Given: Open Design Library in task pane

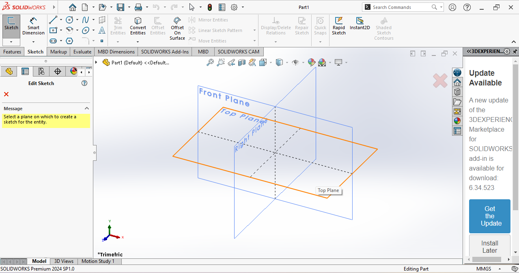Looking at the screenshot, I should [x=457, y=92].
